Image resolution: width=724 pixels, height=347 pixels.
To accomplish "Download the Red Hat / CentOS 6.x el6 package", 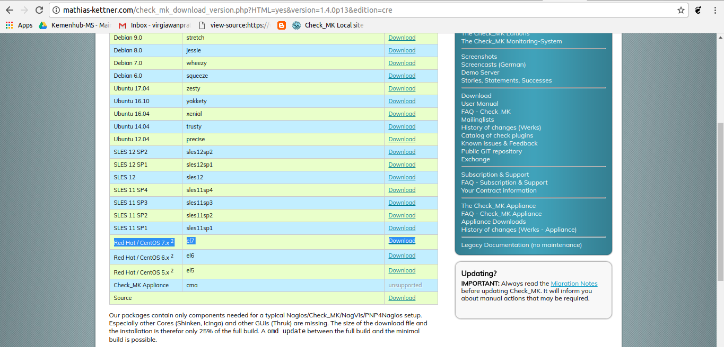I will 402,255.
